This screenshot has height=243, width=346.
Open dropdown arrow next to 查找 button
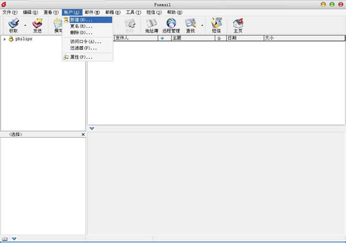pos(202,25)
